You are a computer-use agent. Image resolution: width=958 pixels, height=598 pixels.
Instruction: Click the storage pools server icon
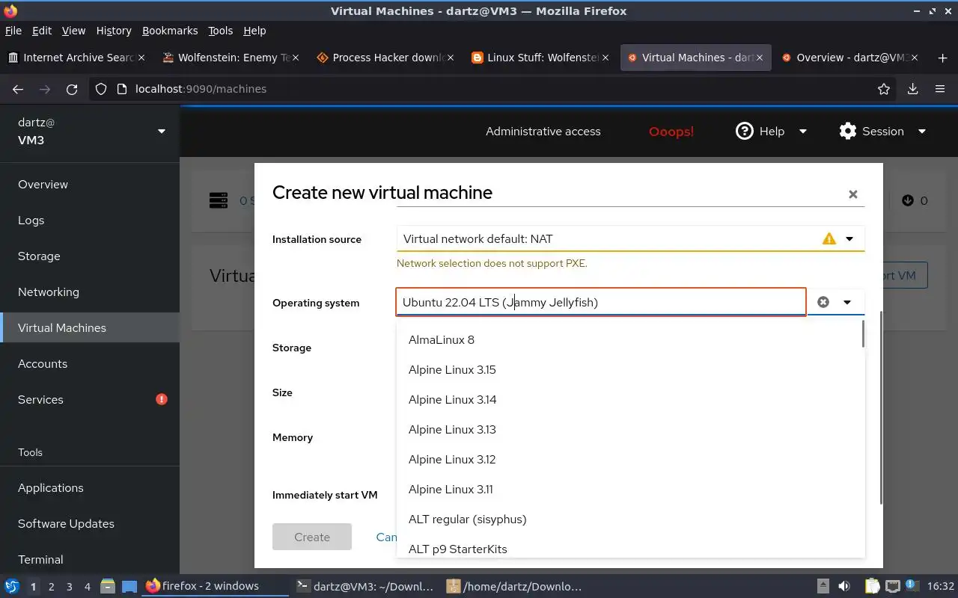pos(219,200)
